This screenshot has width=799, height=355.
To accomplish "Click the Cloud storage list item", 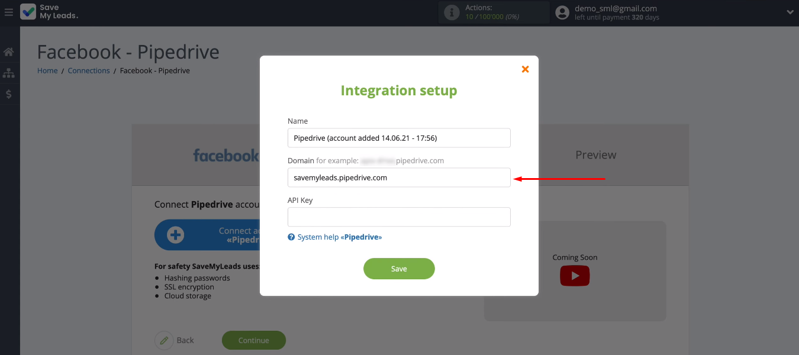I will coord(188,296).
